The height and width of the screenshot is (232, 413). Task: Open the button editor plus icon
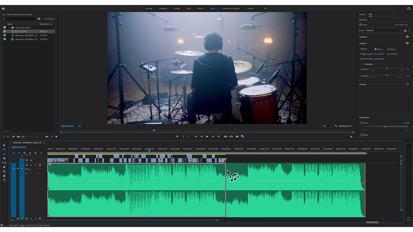[351, 137]
